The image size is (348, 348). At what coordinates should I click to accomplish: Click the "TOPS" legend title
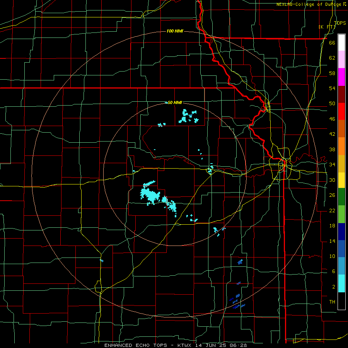[340, 23]
